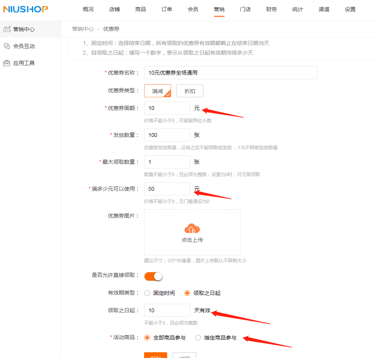Click the 营销中心 breadcrumb link
381x358 pixels.
(83, 29)
